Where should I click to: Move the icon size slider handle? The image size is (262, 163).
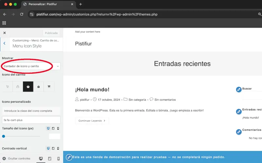pyautogui.click(x=4, y=136)
